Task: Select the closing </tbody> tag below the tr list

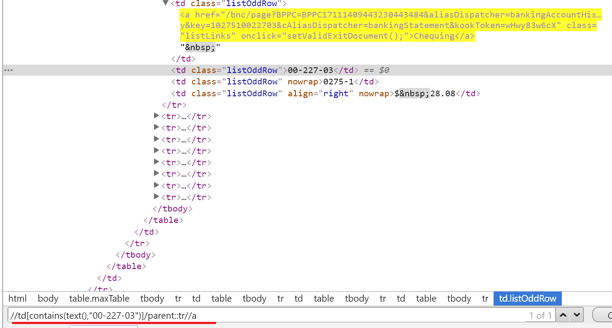Action: tap(173, 208)
